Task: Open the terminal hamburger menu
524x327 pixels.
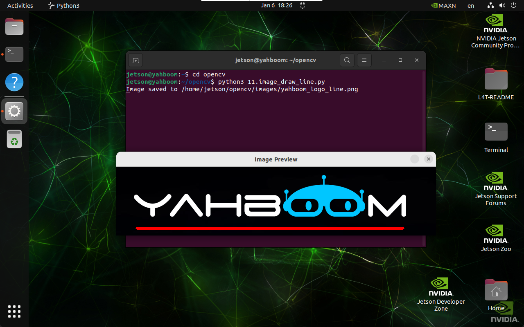Action: (364, 60)
